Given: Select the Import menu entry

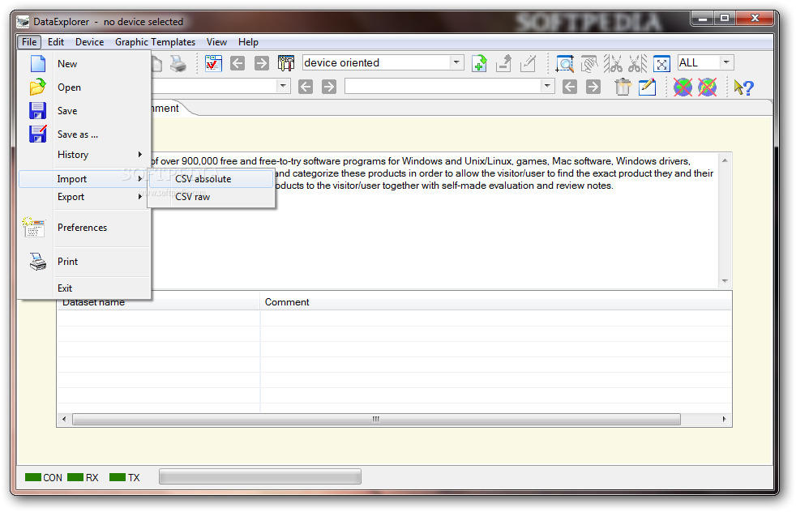Looking at the screenshot, I should 84,178.
